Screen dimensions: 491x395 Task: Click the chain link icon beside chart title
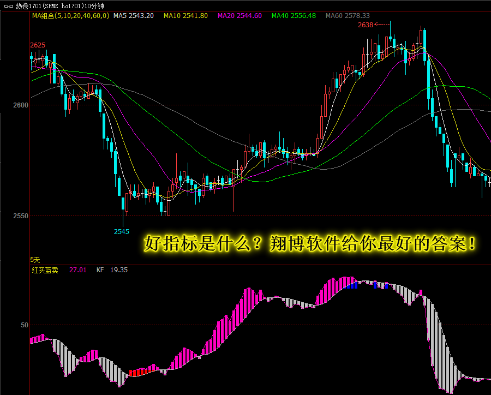8,6
